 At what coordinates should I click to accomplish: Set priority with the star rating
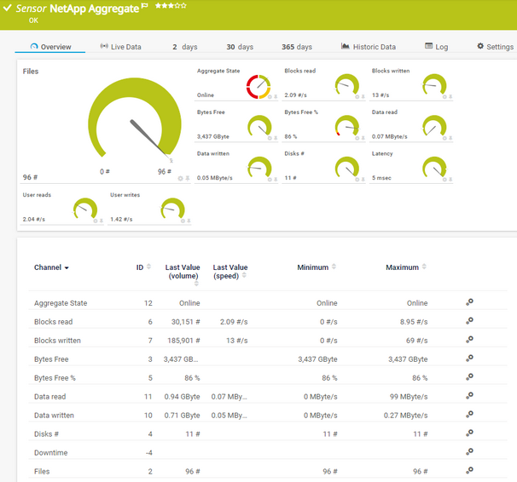[171, 6]
